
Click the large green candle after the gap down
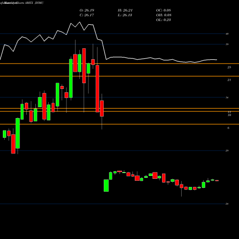click(106, 185)
